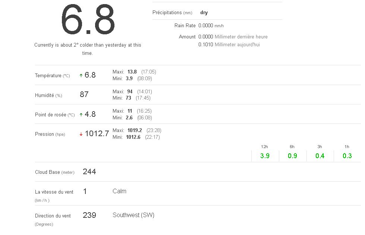Click the Calm wind speed description

(119, 191)
